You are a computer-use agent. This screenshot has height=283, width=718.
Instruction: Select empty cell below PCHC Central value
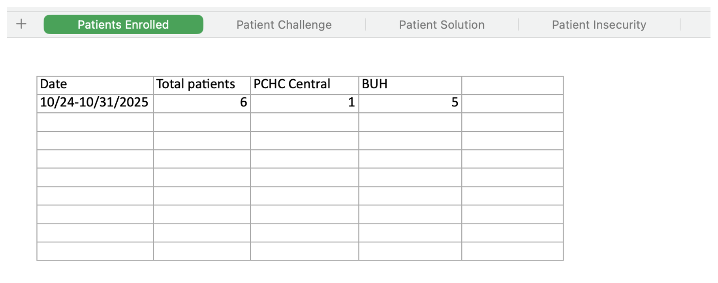pyautogui.click(x=304, y=122)
